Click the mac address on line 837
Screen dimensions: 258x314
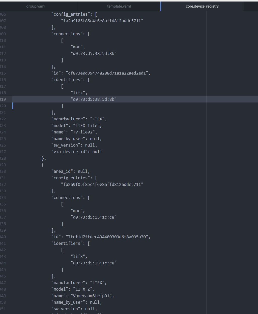point(94,217)
